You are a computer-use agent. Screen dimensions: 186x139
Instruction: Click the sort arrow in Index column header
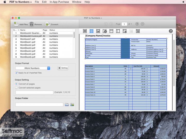click(19, 30)
